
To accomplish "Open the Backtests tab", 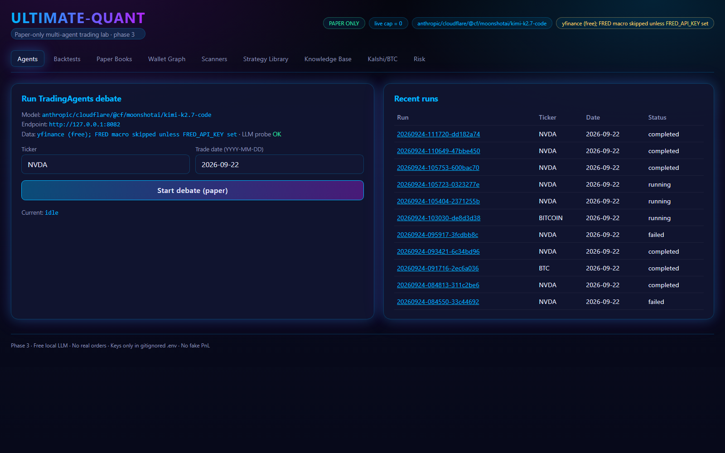I will [x=67, y=59].
